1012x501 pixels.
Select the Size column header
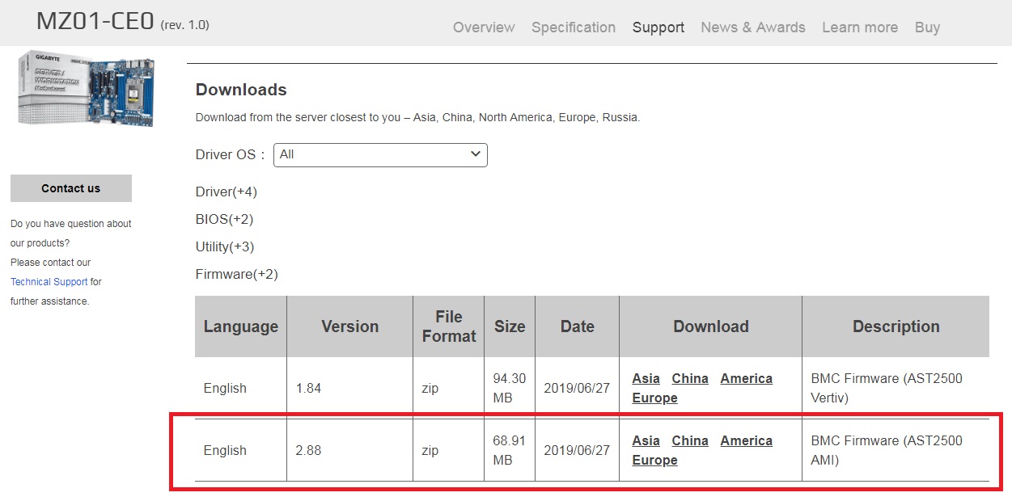pos(510,326)
